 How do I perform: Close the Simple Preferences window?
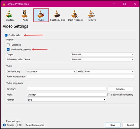click(135, 4)
